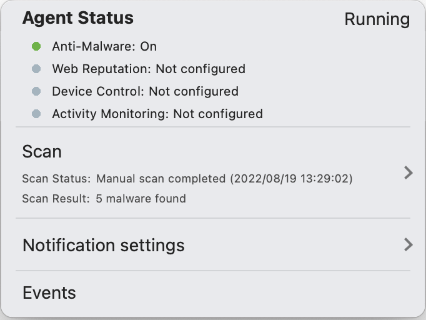426x320 pixels.
Task: Click the Running status text
Action: coord(377,19)
